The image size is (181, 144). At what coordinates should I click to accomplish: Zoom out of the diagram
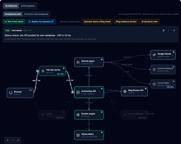click(x=13, y=140)
